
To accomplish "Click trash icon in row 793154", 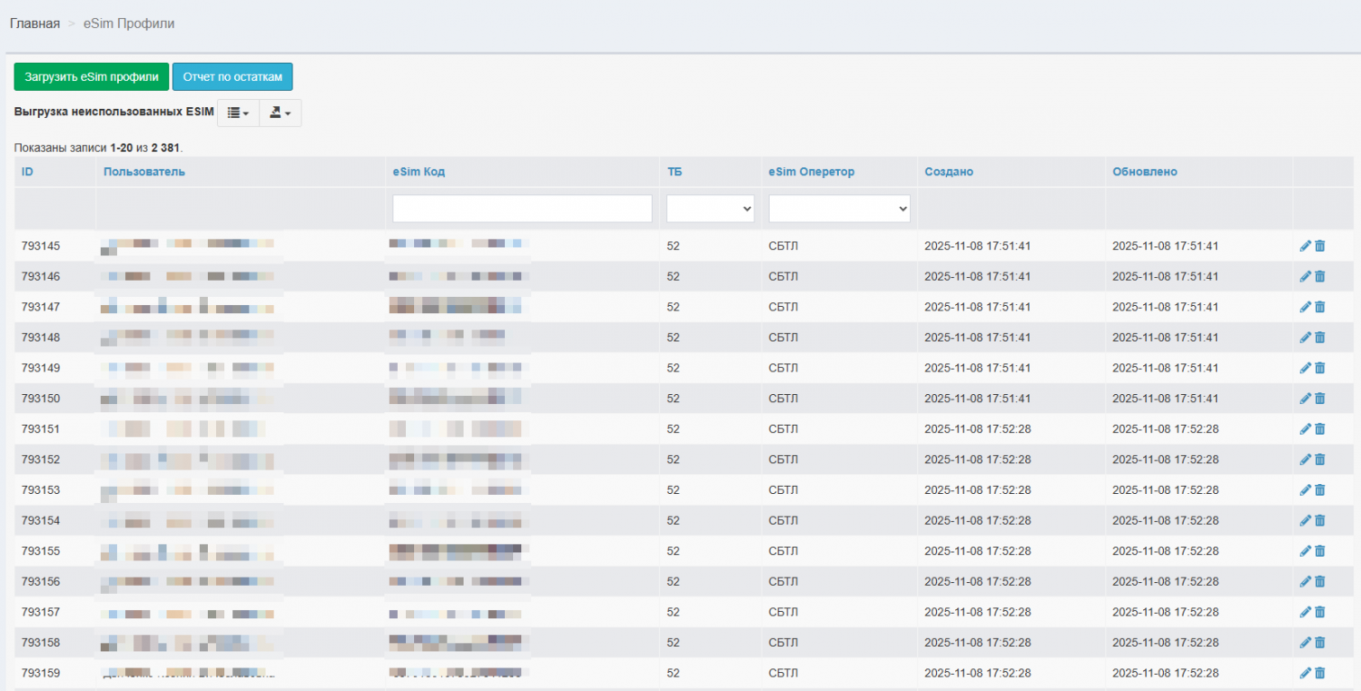I will click(1320, 521).
